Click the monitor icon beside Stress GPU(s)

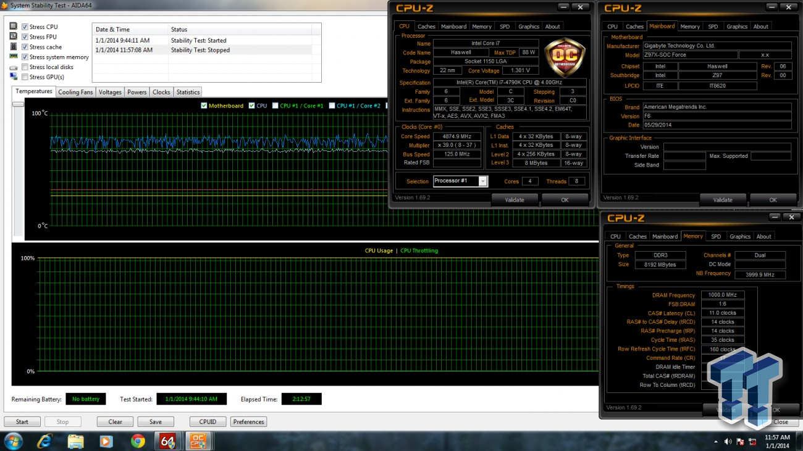pos(14,77)
